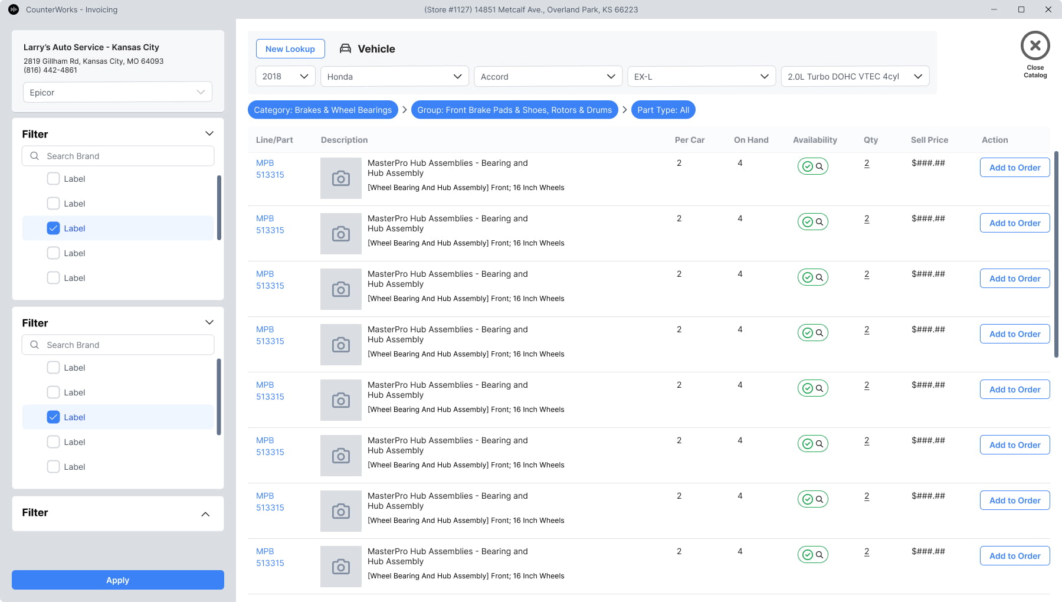Select Category: Brakes & Wheel Bearings breadcrumb

point(323,110)
